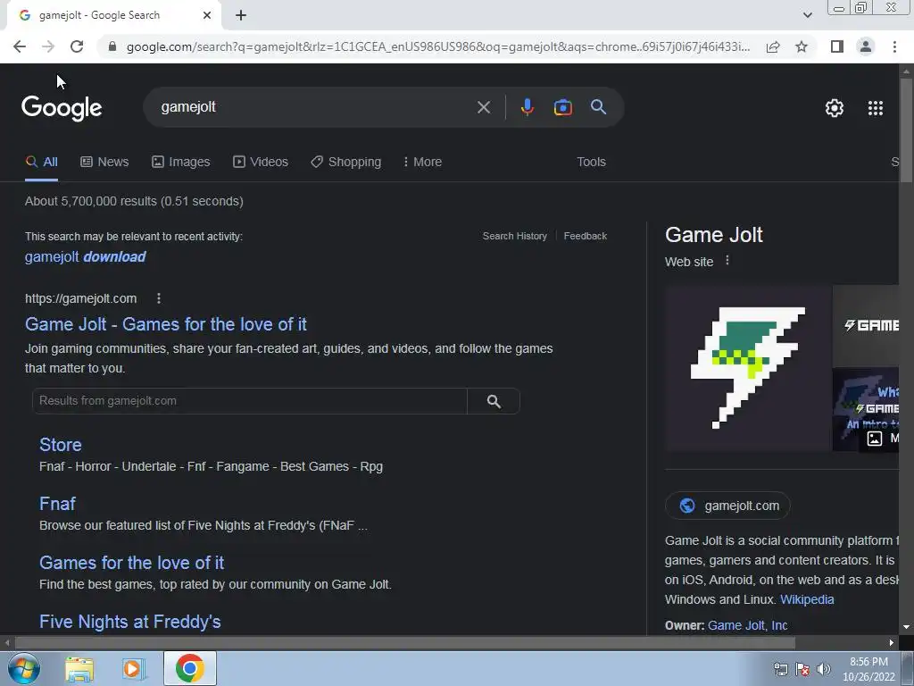View the Game Jolt lightning logo image
The width and height of the screenshot is (914, 686).
[x=748, y=369]
